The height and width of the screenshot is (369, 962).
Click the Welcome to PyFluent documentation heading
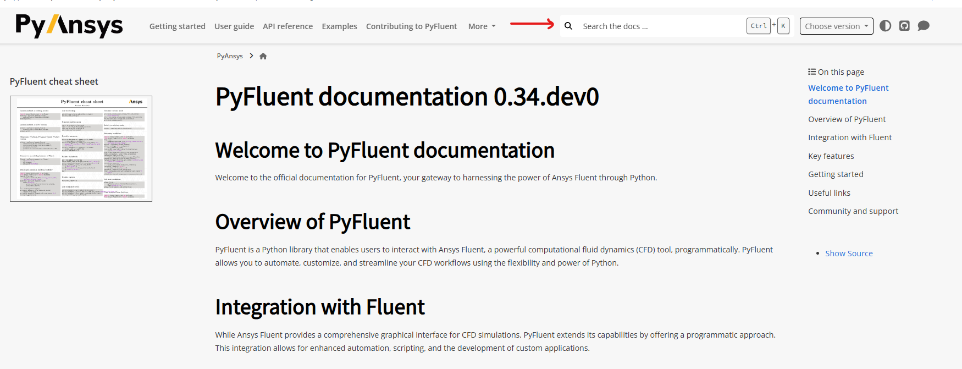[385, 150]
